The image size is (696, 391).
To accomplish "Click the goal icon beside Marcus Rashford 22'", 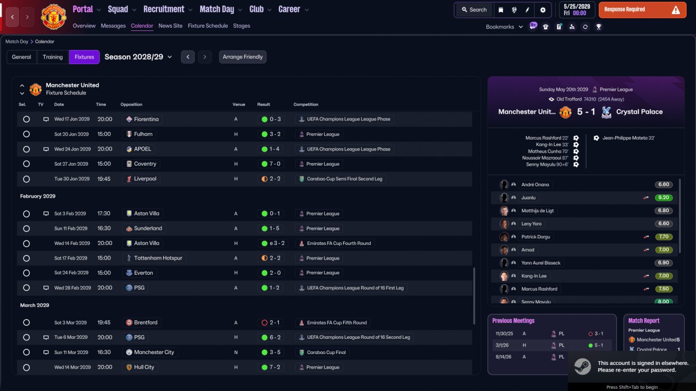I will pyautogui.click(x=576, y=138).
